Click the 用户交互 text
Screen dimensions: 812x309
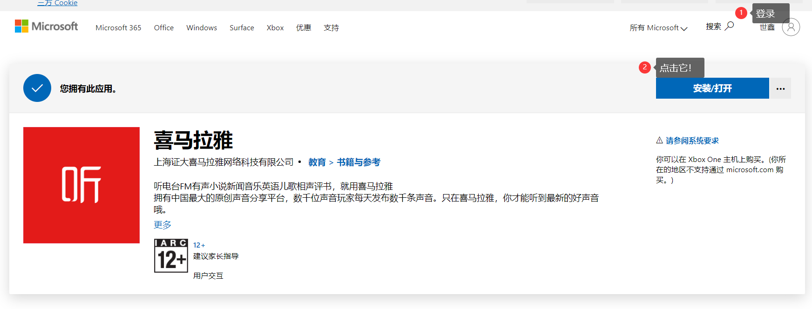click(208, 276)
